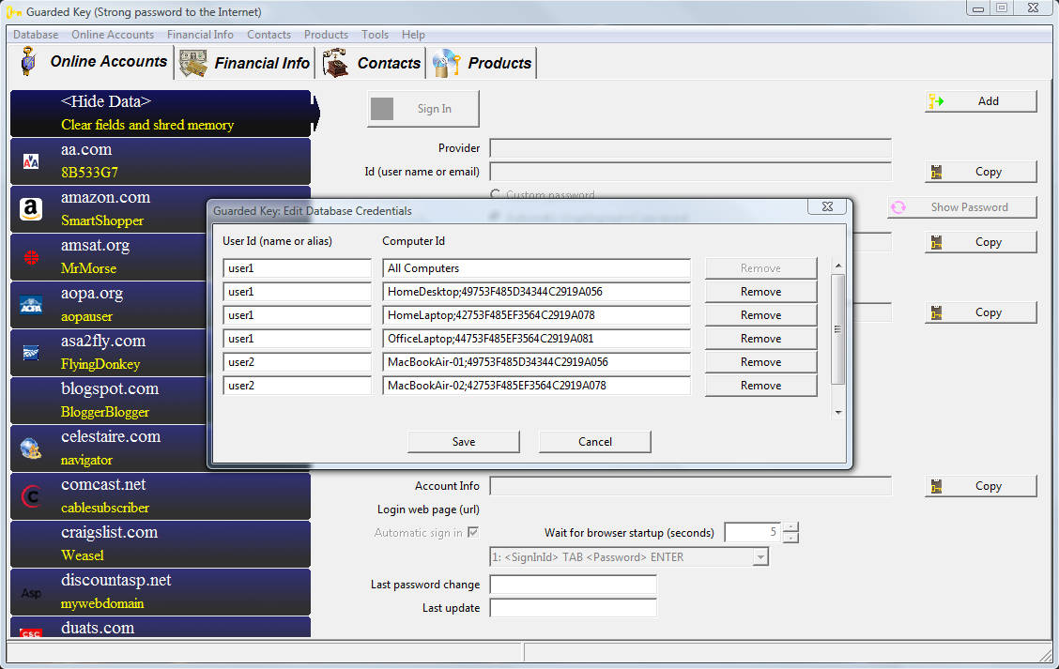
Task: Click the Last update field
Action: (x=573, y=608)
